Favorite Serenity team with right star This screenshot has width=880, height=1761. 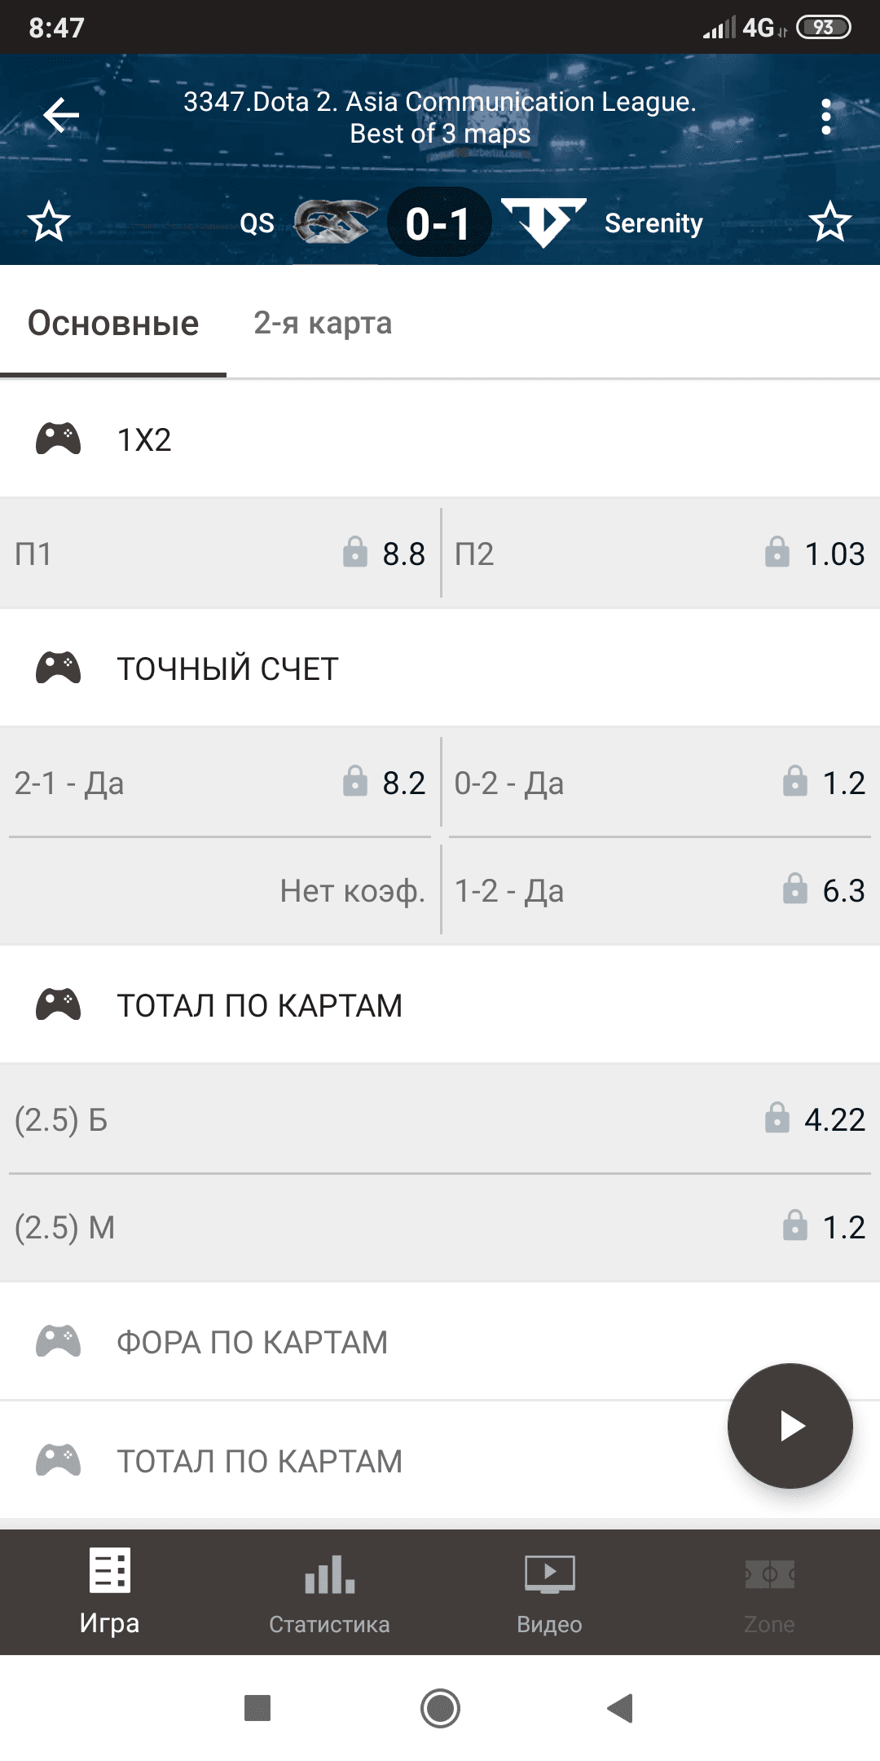[829, 222]
